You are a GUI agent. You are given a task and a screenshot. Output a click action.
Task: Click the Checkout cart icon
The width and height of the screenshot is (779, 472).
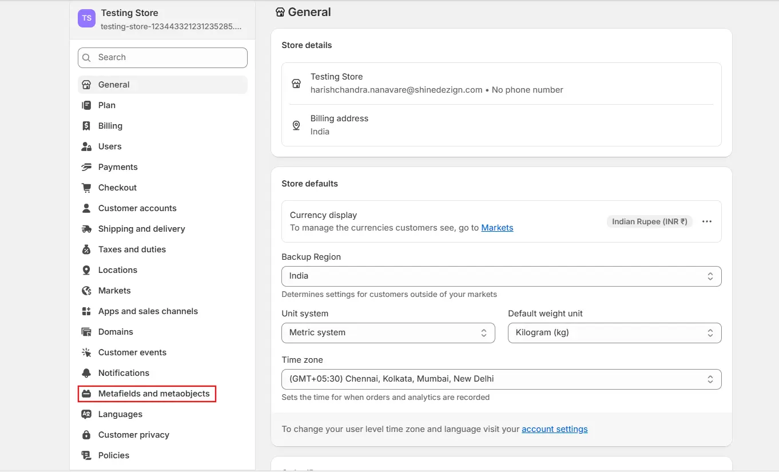[87, 187]
